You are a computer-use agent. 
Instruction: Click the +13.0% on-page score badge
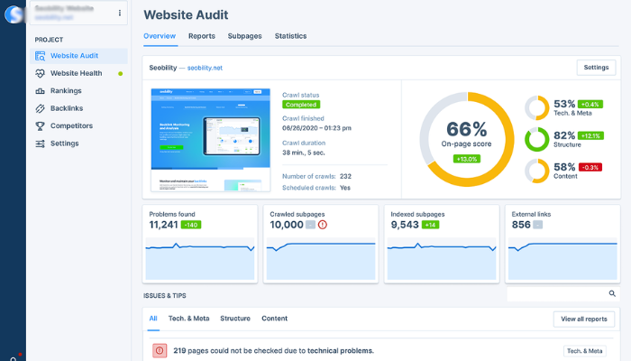(466, 159)
